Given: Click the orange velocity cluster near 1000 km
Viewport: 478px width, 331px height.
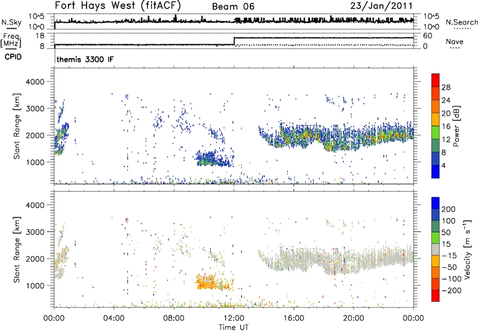Looking at the screenshot, I should pos(212,282).
